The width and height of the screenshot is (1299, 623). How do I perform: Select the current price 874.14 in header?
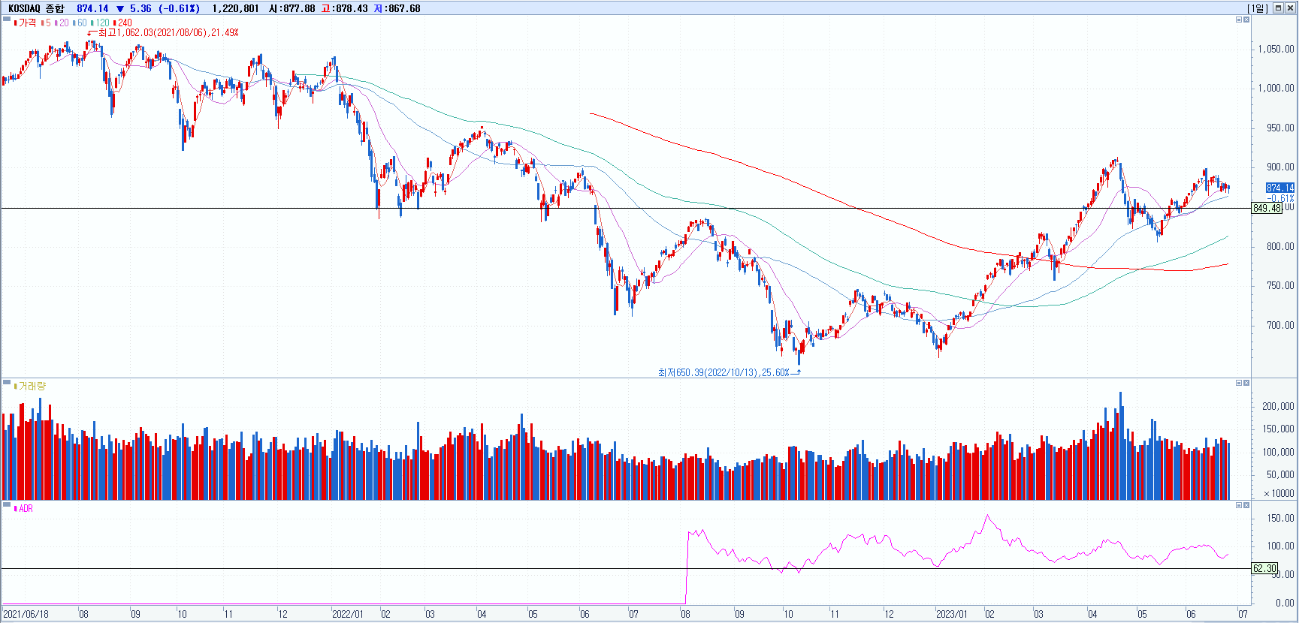click(x=92, y=8)
